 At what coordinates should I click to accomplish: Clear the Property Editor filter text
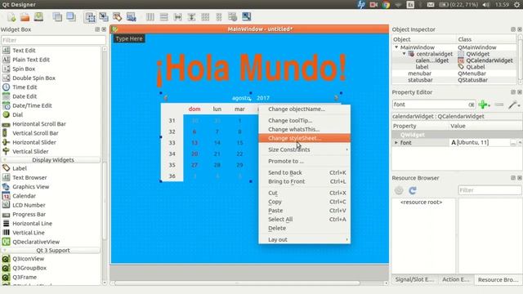point(471,105)
